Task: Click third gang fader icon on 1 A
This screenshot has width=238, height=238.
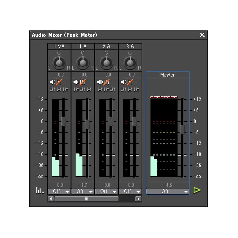Action: [x=89, y=90]
